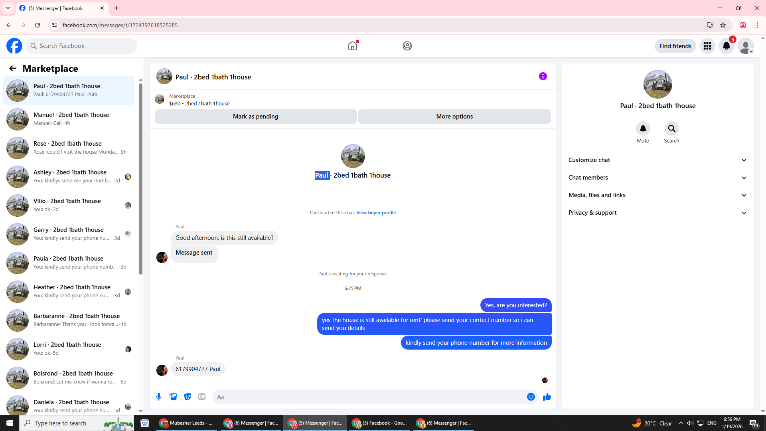Send a thumbs-up like

point(547,397)
